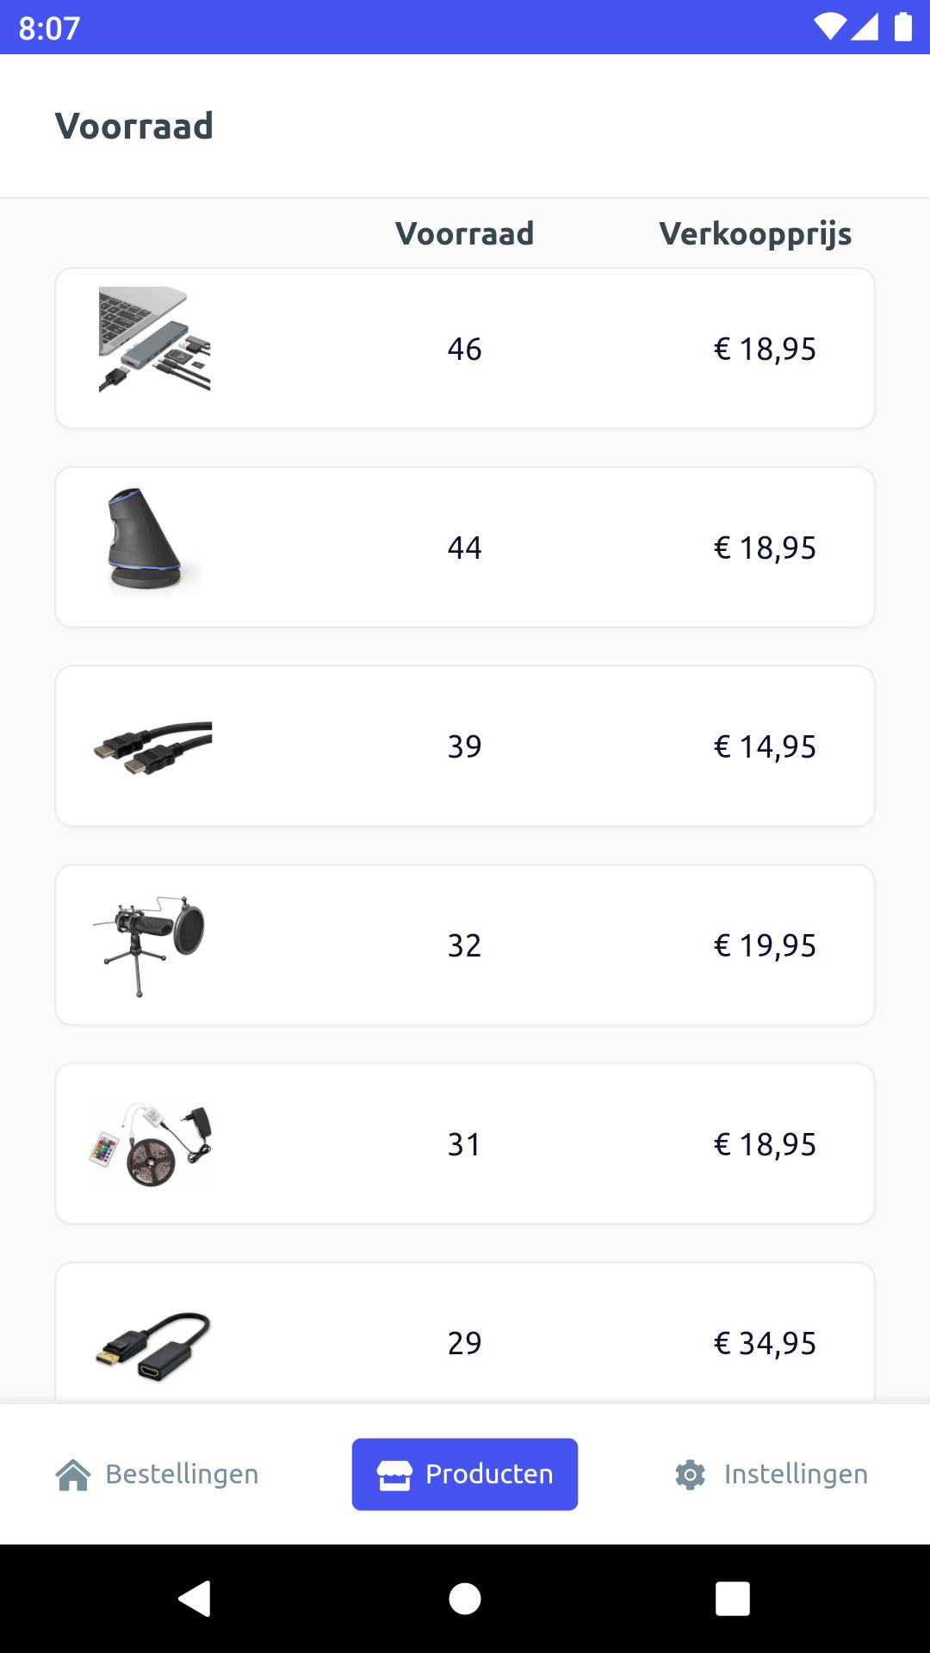Screen dimensions: 930x1653
Task: Tap the recent apps square icon
Action: point(733,1599)
